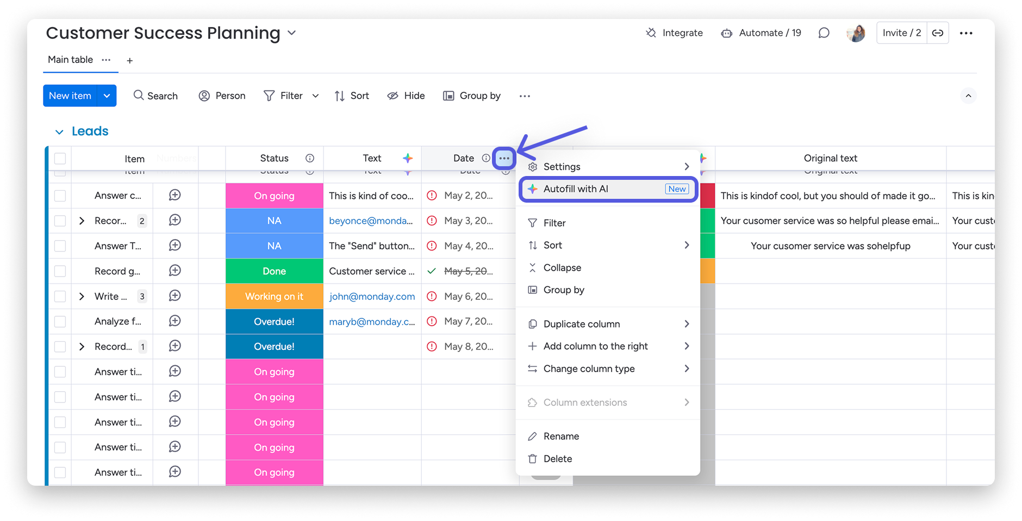
Task: Add a new view with plus icon
Action: click(x=129, y=61)
